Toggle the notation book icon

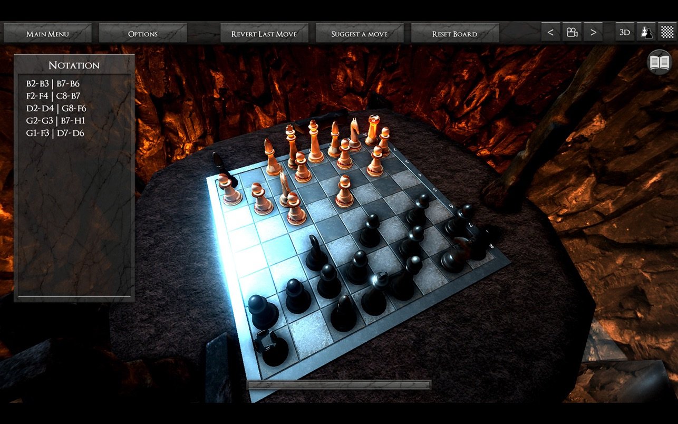660,63
